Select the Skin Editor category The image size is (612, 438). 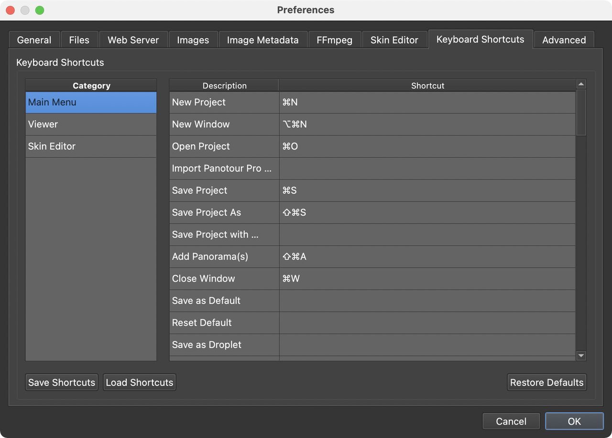[91, 146]
